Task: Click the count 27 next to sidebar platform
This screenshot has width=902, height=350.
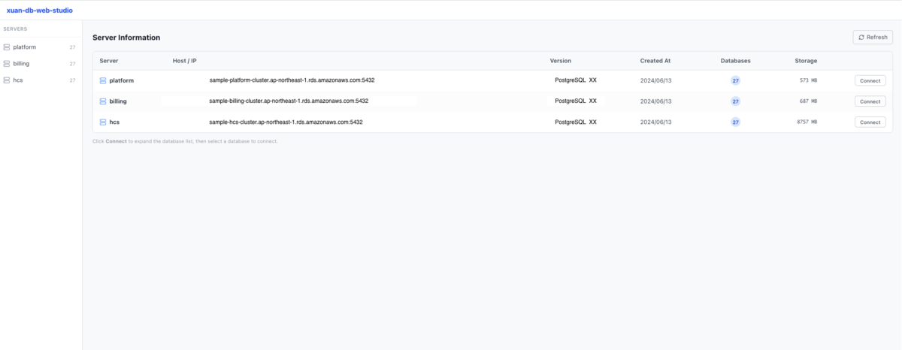Action: [72, 47]
